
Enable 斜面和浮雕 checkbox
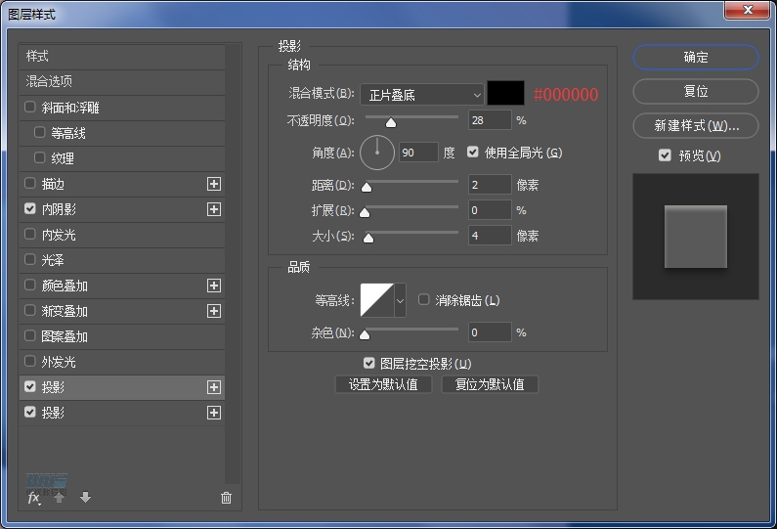(x=29, y=107)
